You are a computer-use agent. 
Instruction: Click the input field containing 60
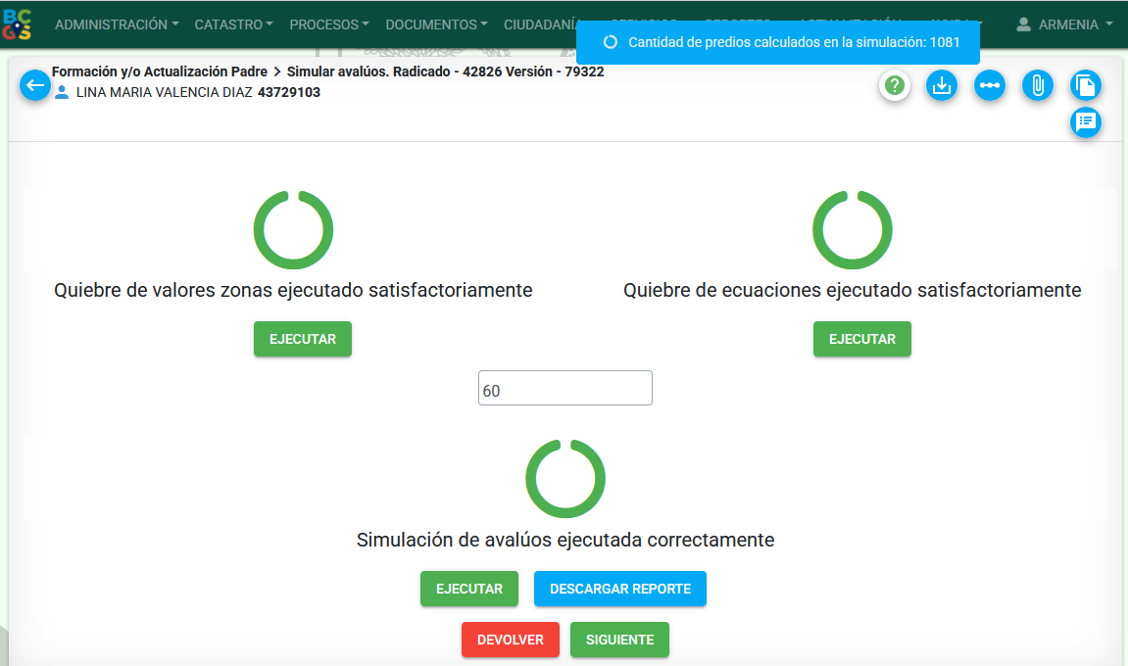565,389
